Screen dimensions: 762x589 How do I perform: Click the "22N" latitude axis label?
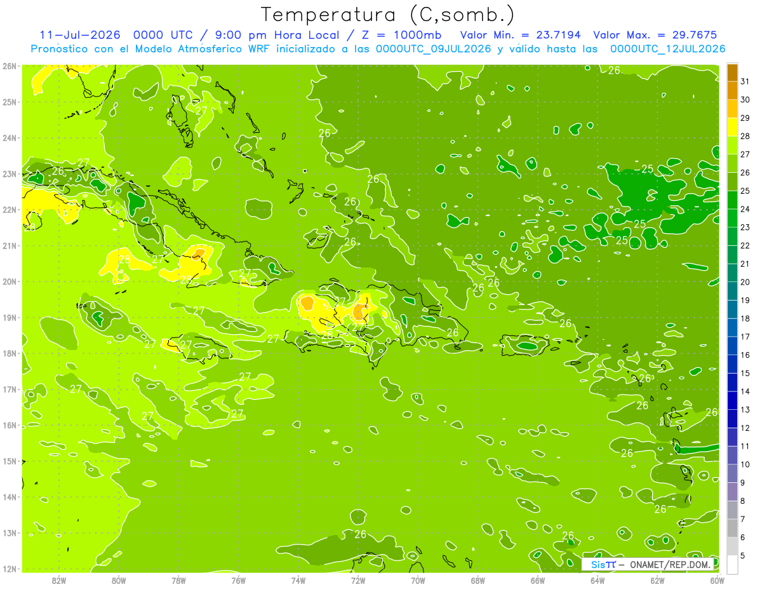[10, 210]
